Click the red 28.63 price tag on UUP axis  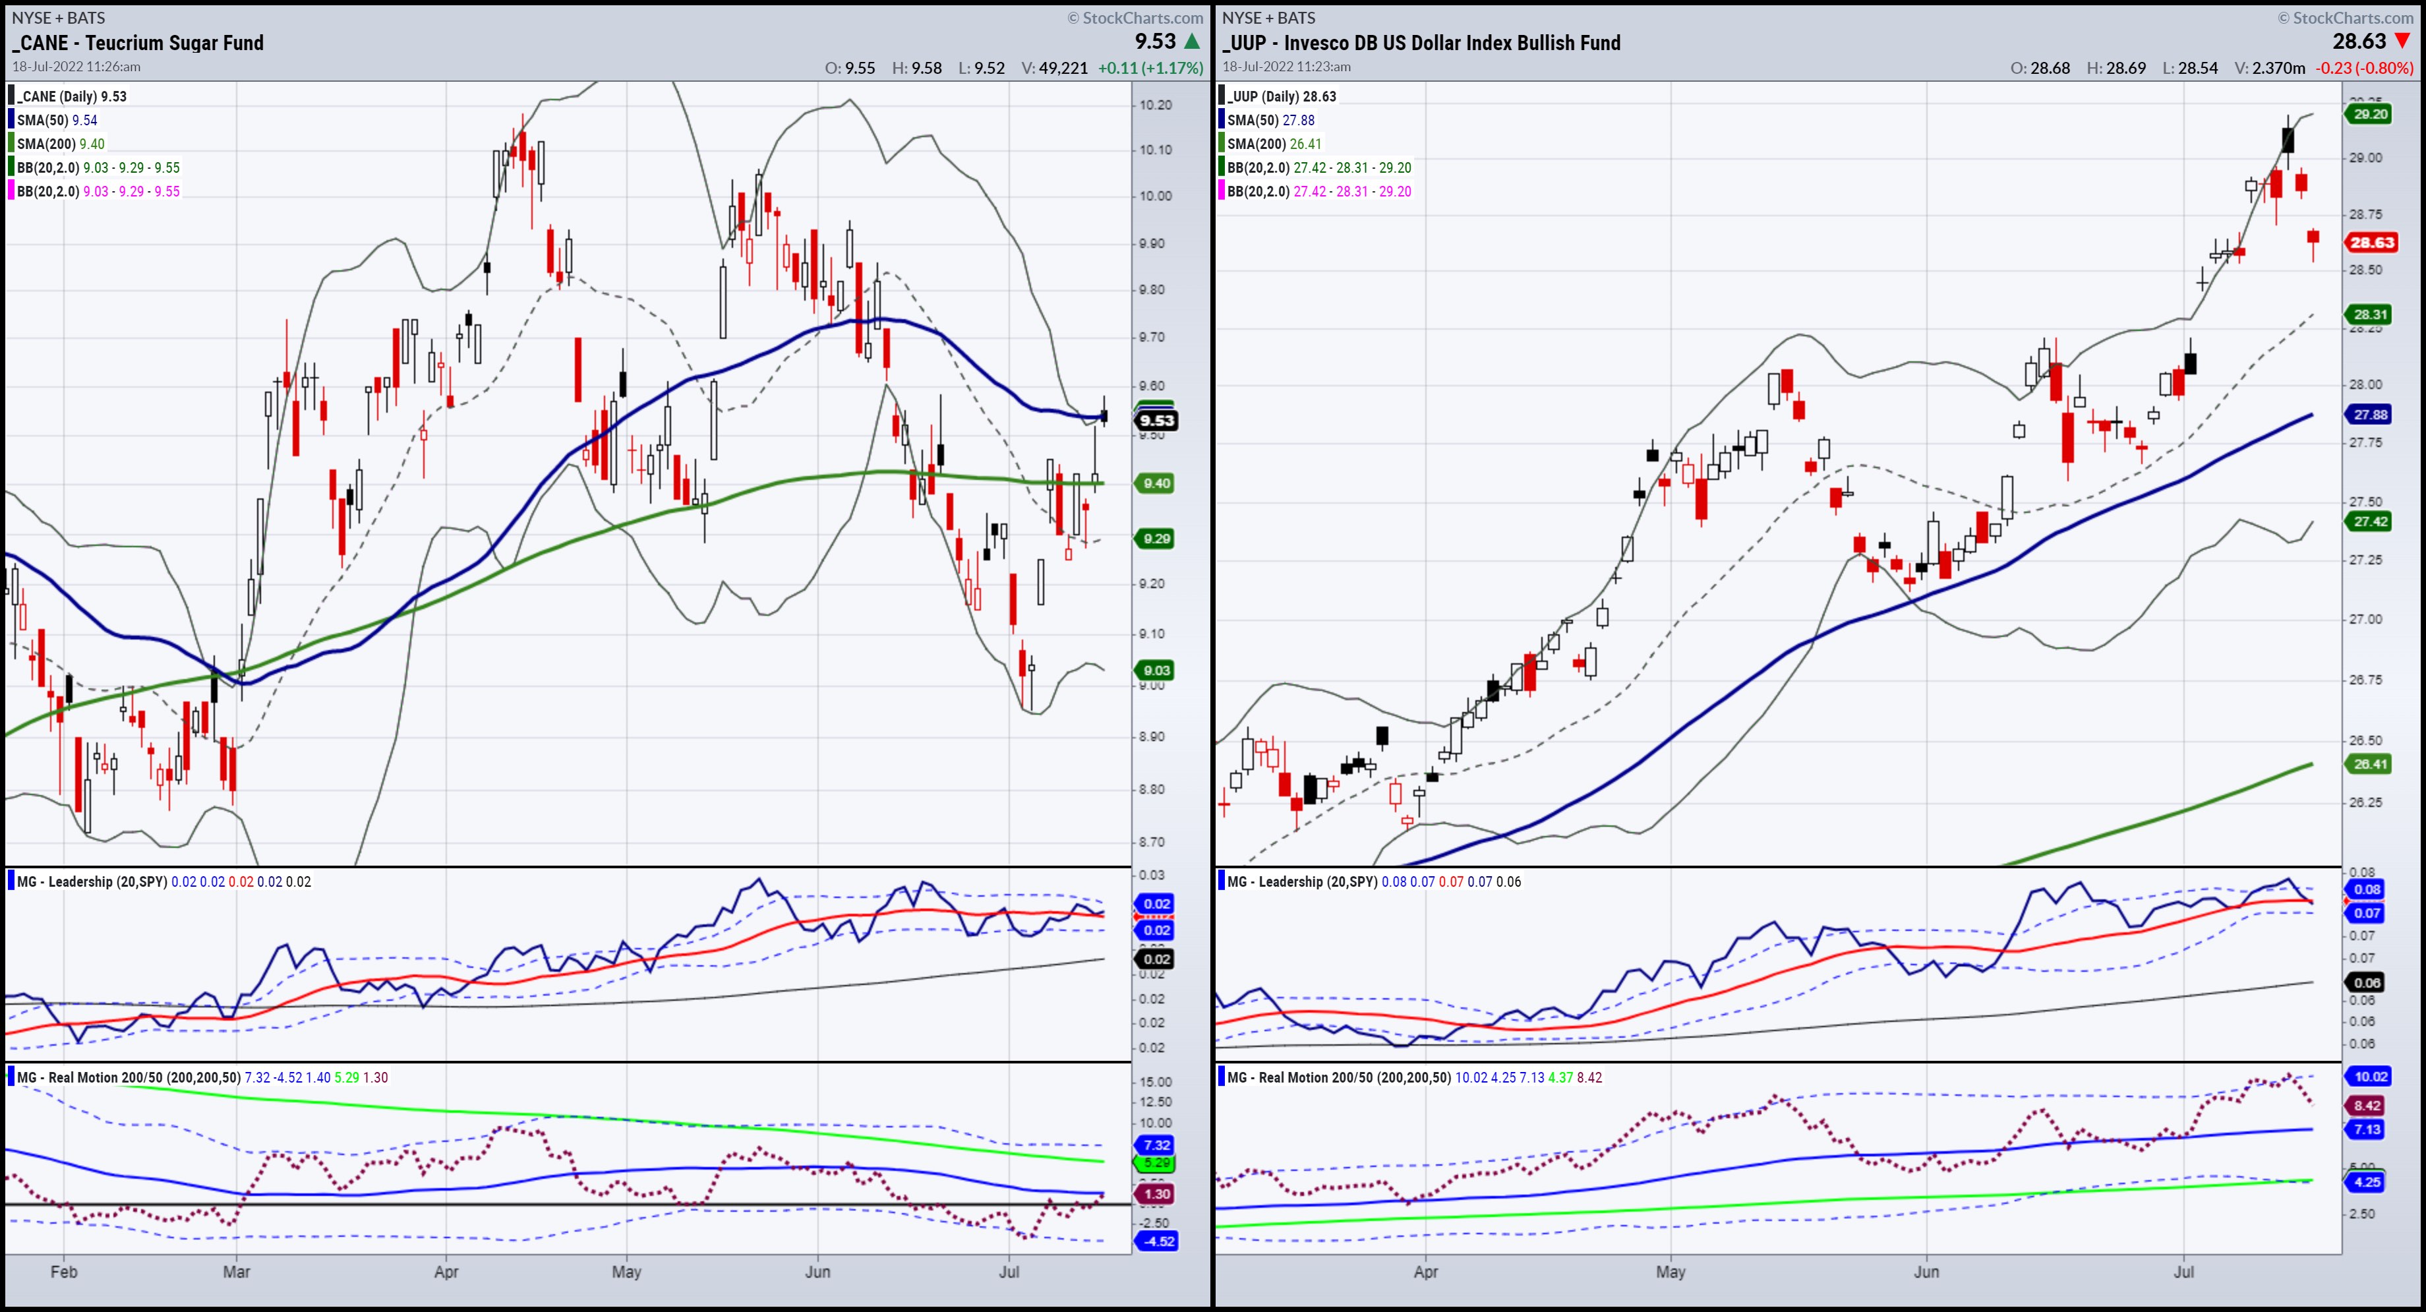click(2371, 243)
